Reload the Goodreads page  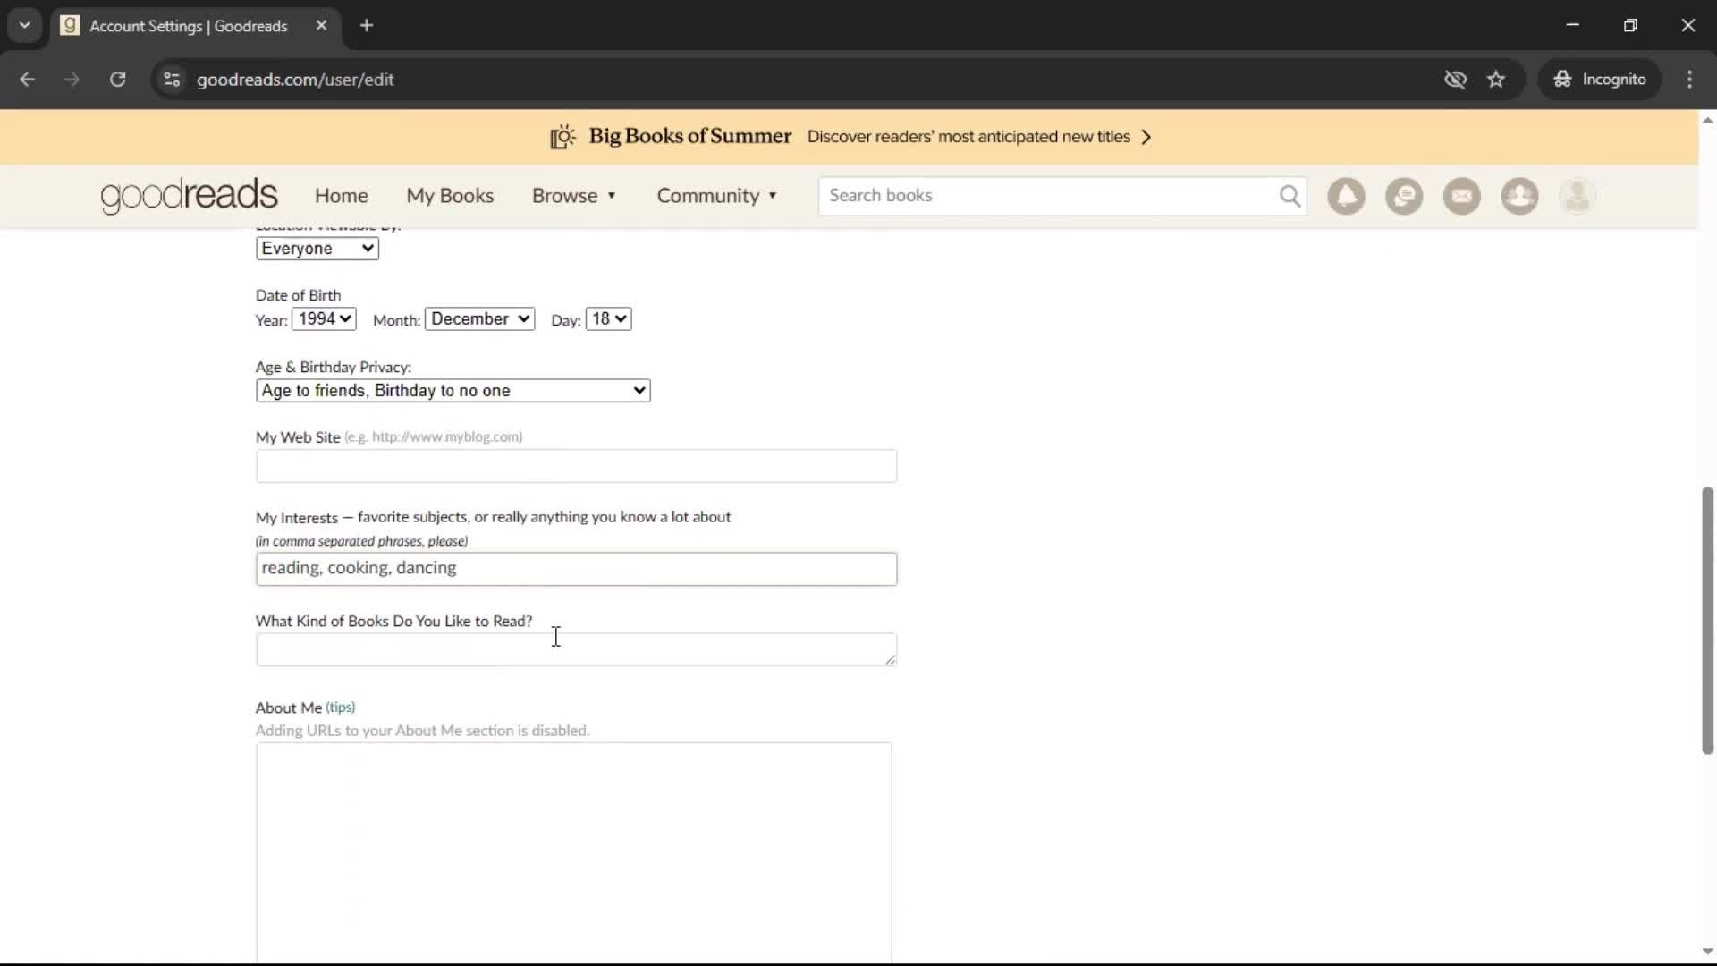pos(118,80)
